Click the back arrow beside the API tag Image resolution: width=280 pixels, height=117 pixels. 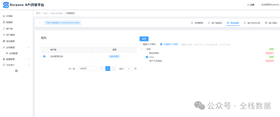[40, 23]
